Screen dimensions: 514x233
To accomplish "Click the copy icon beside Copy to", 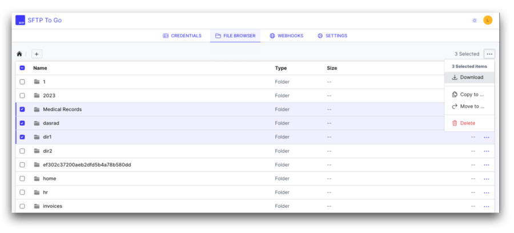I will click(x=455, y=95).
